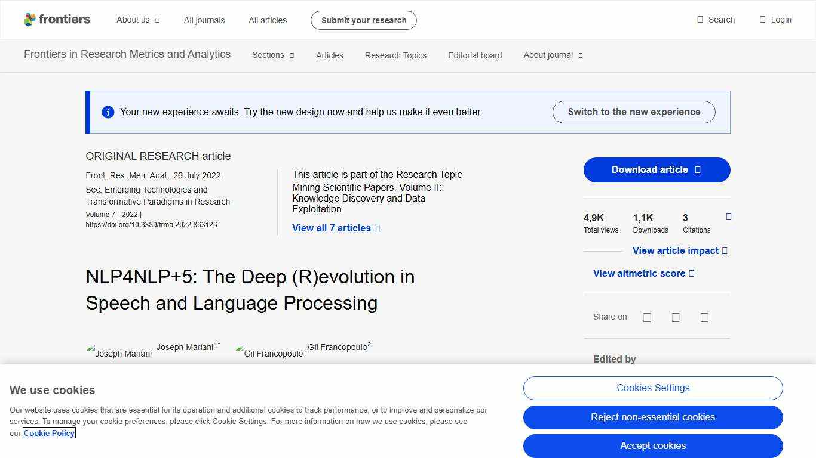Expand the About us dropdown
This screenshot has width=816, height=458.
coord(138,19)
